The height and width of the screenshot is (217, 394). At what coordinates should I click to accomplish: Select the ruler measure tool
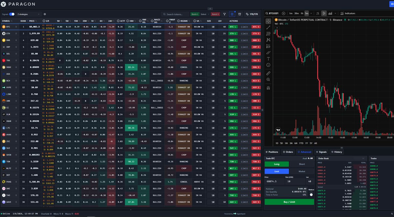[x=268, y=73]
